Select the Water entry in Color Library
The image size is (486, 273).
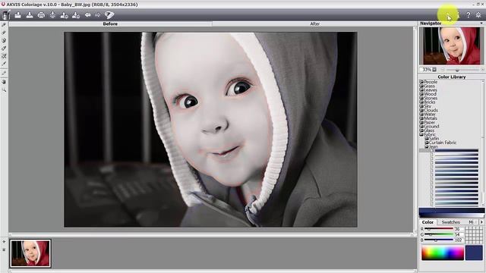tap(430, 114)
